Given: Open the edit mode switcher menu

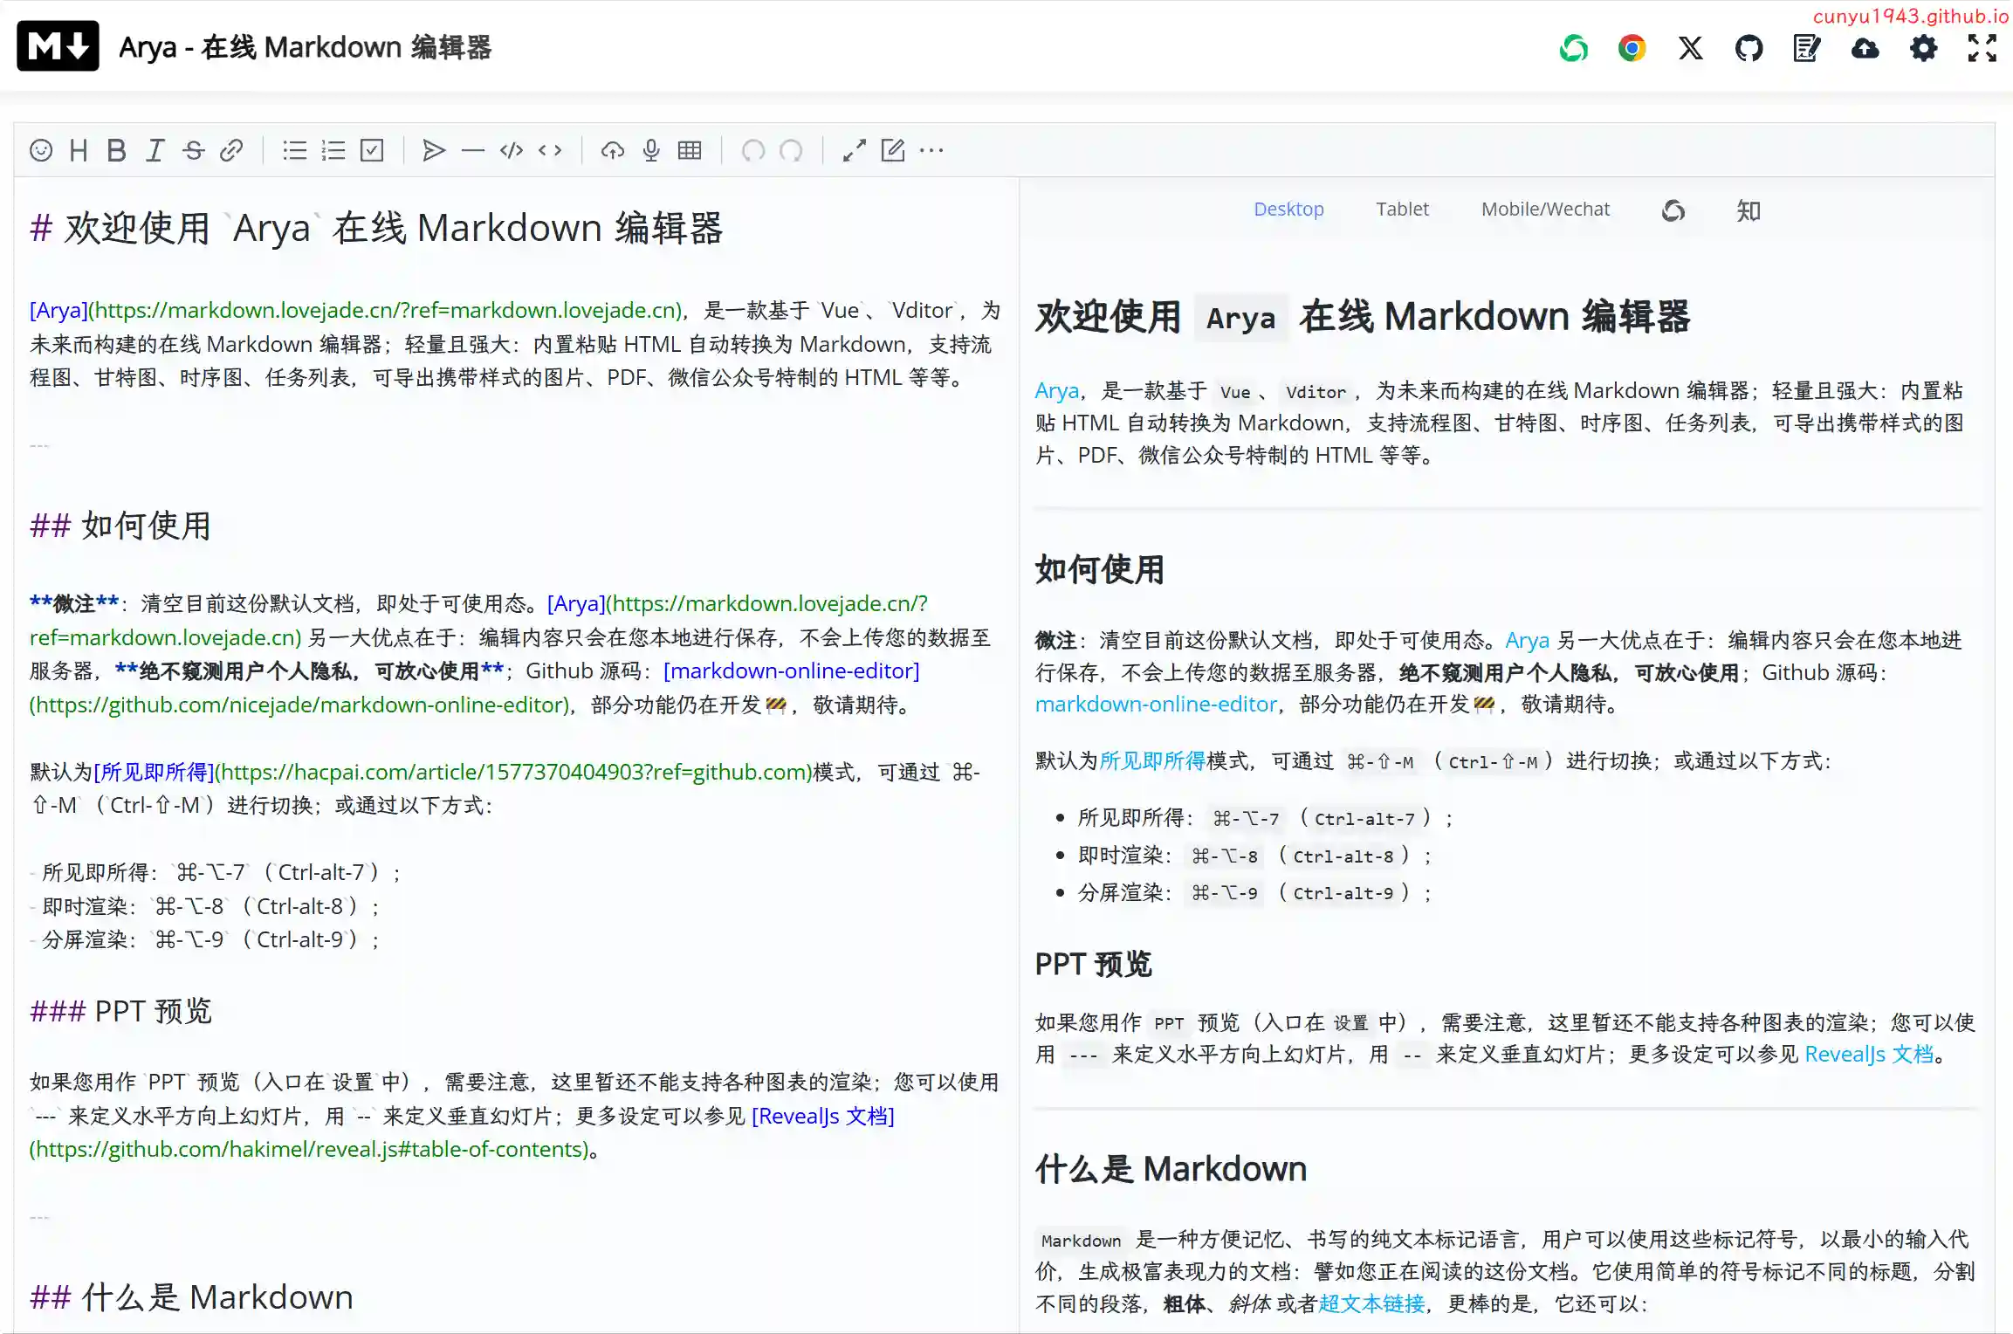Looking at the screenshot, I should point(892,150).
